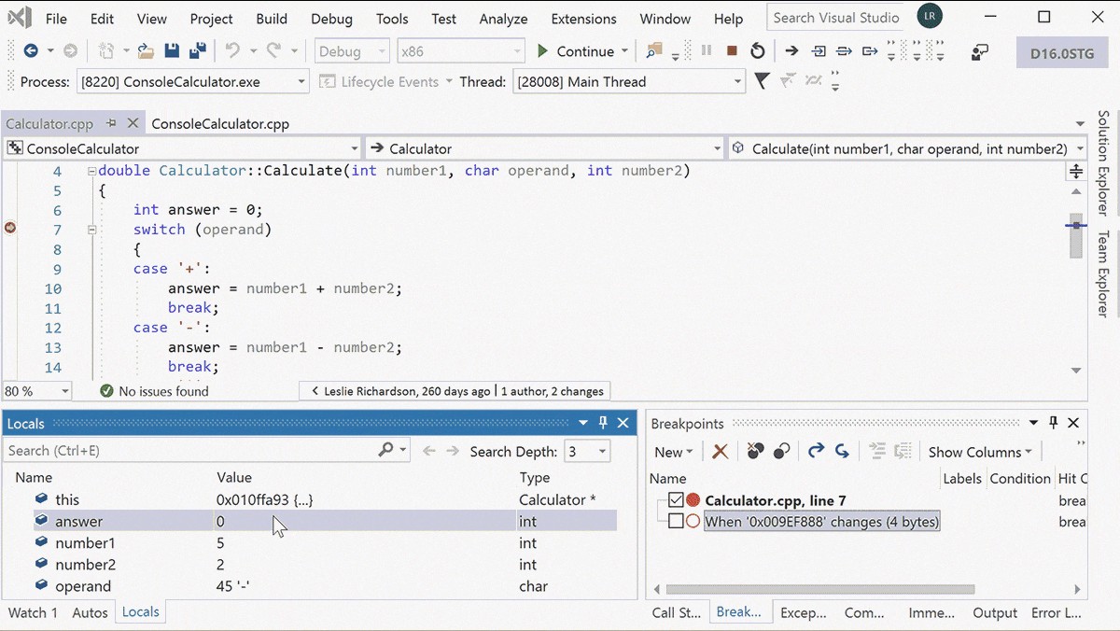Click the Save All icon in the toolbar
Viewport: 1120px width, 631px height.
pyautogui.click(x=197, y=50)
